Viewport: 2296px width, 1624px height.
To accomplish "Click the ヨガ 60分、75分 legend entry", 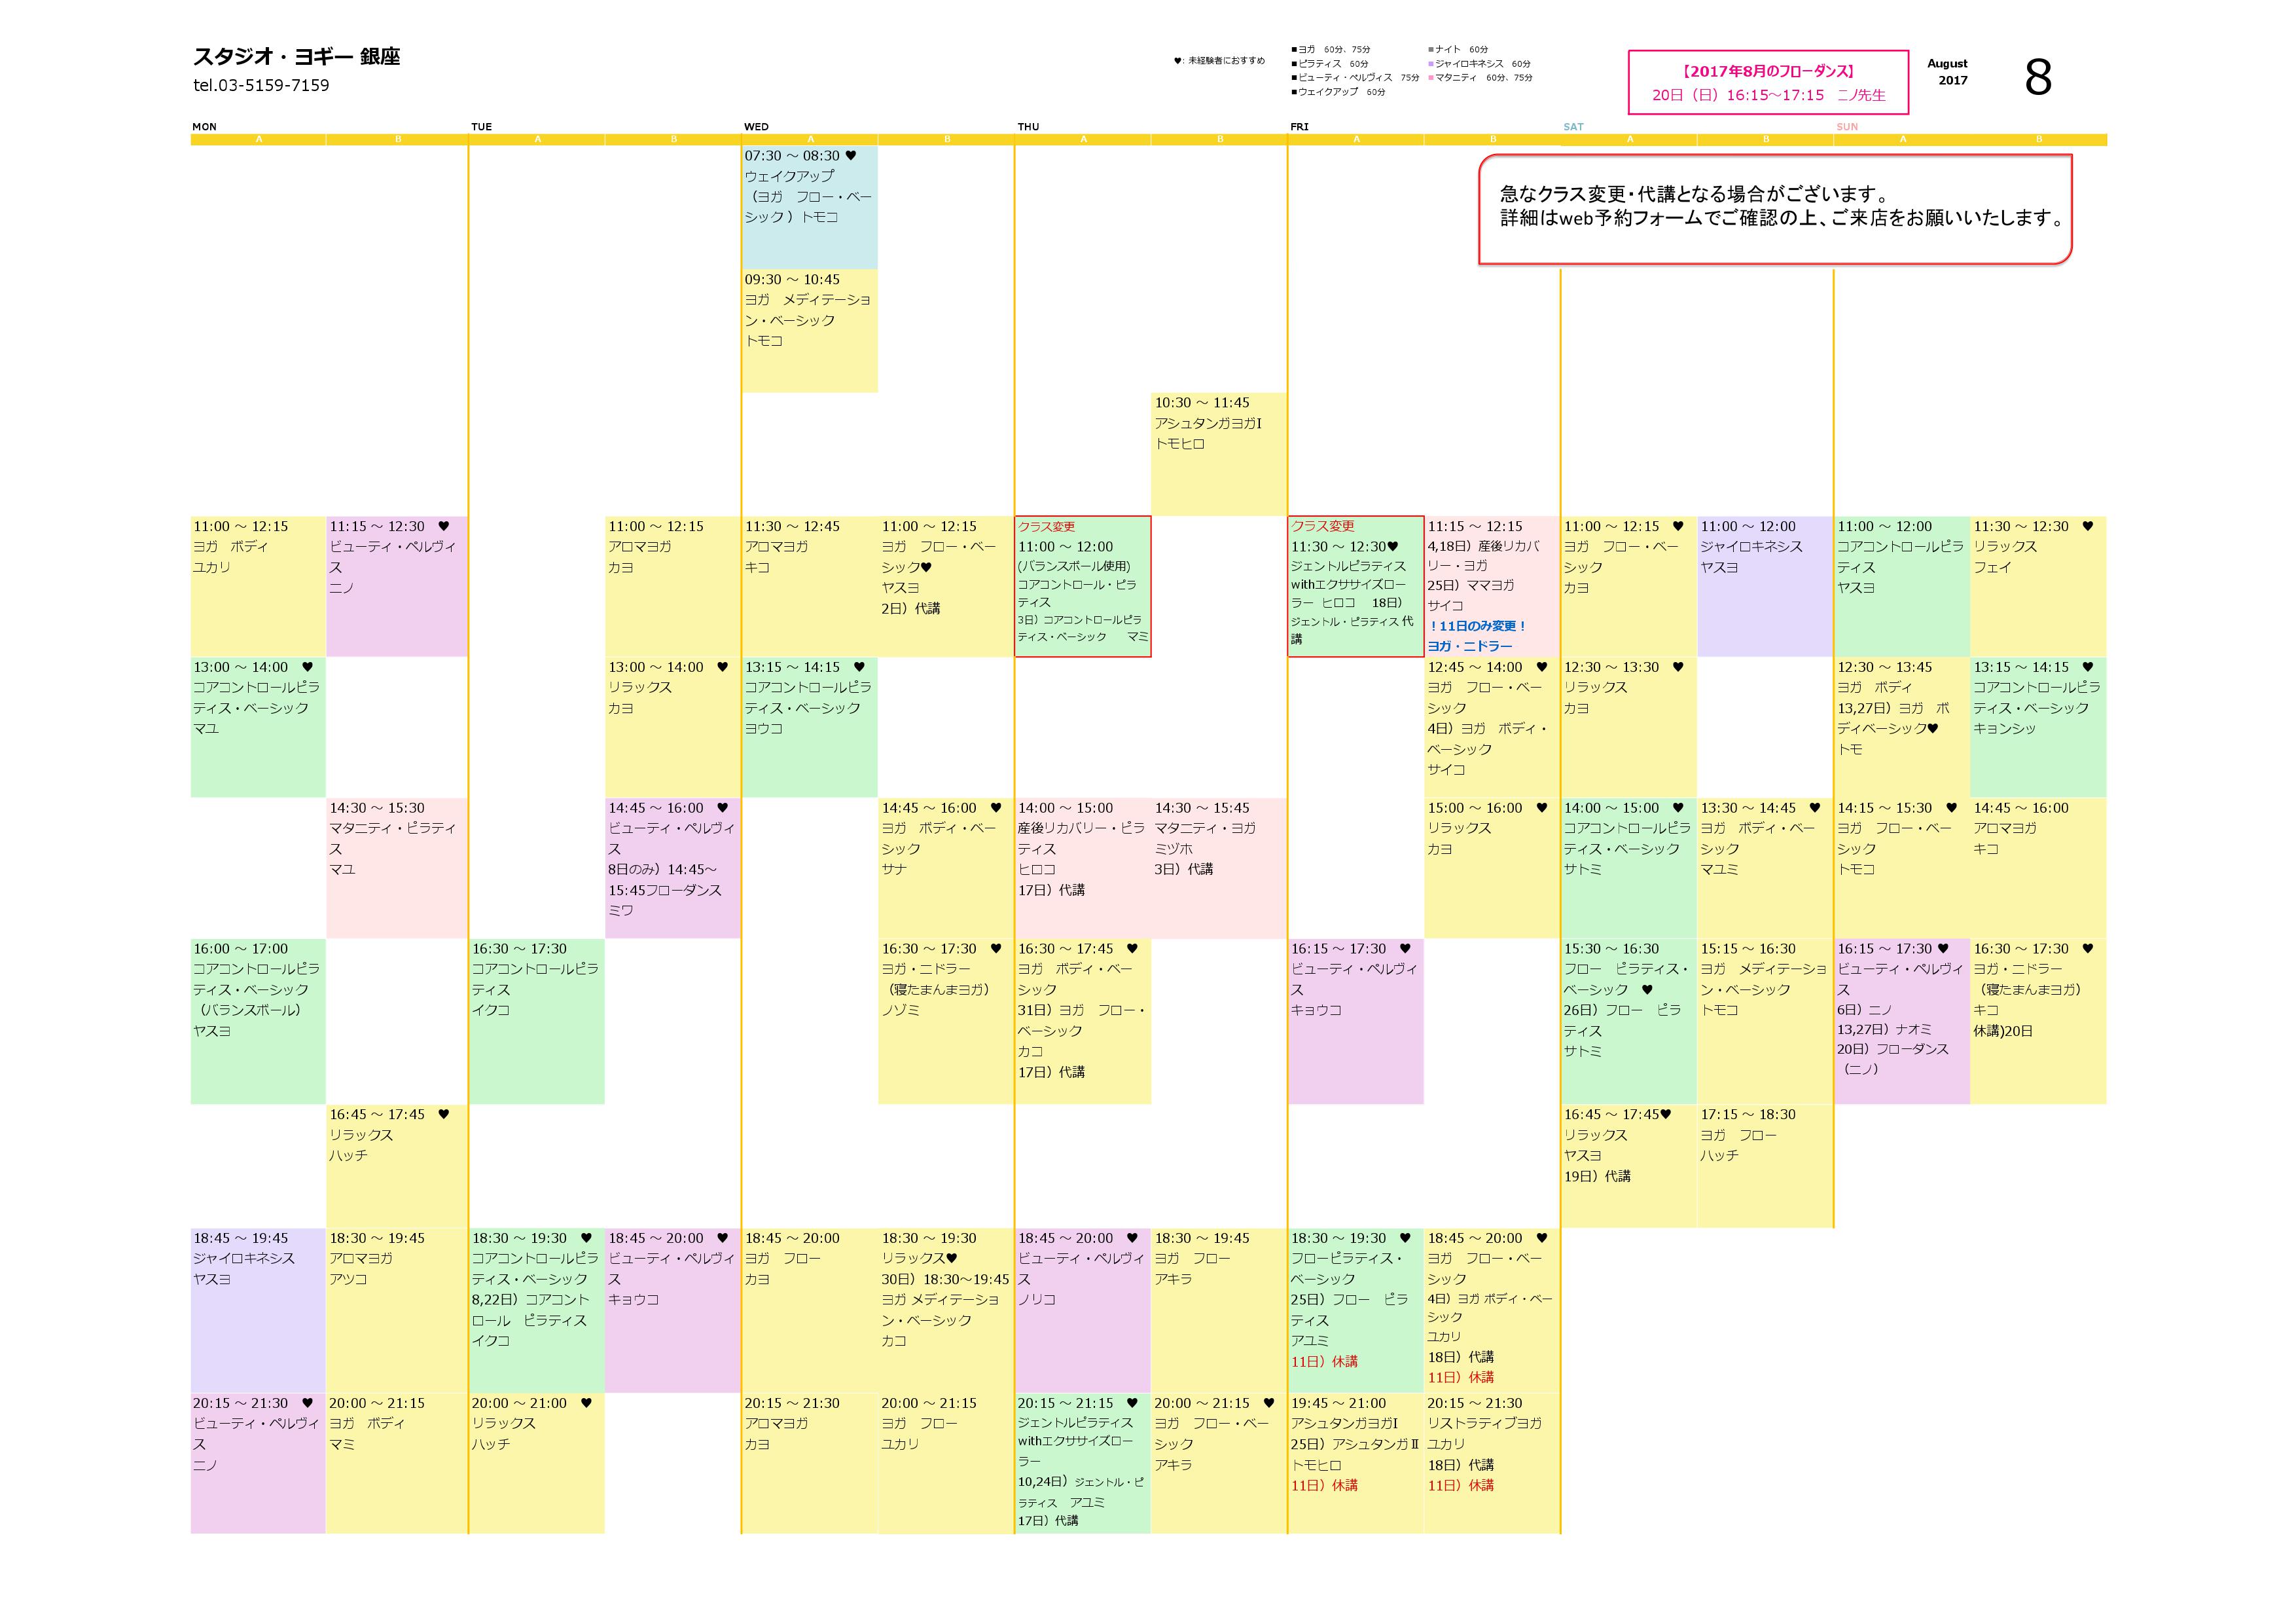I will [x=1331, y=49].
